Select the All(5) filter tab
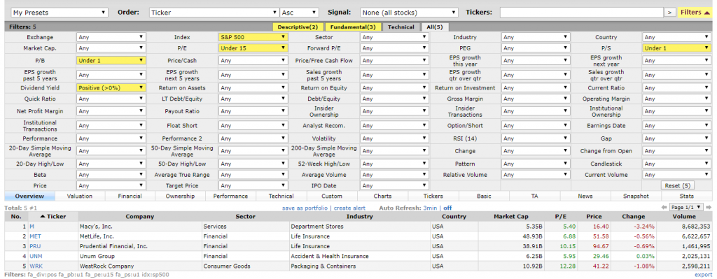 436,27
